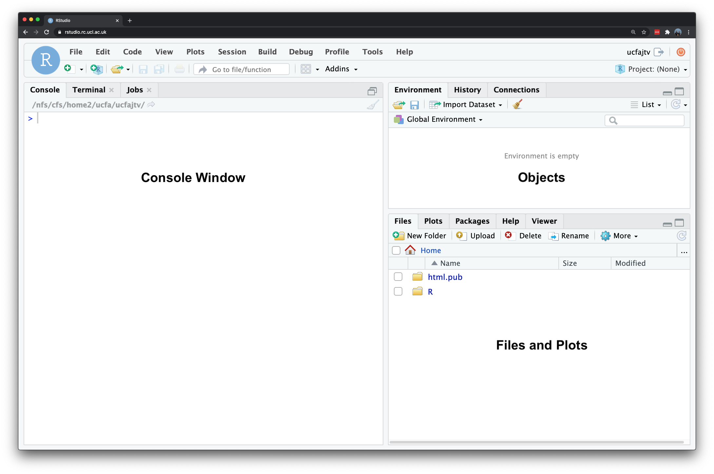Click the clear console broom icon
The height and width of the screenshot is (474, 714).
click(373, 104)
